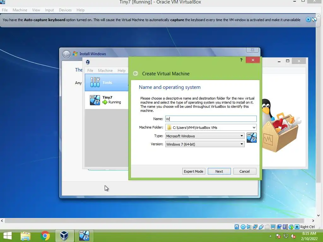The image size is (323, 242).
Task: Click the vertical scrollbar's down arrow
Action: pyautogui.click(x=319, y=216)
